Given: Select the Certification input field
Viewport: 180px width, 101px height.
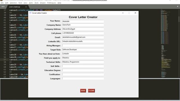Looking at the screenshot, I should tap(83, 74).
